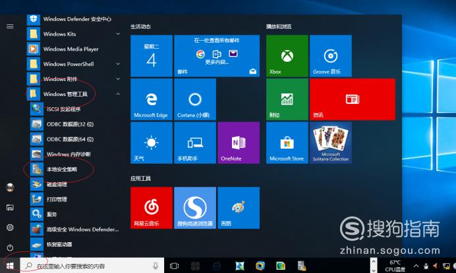Open the 邮件 mail tile
The image size is (456, 273).
pyautogui.click(x=217, y=56)
